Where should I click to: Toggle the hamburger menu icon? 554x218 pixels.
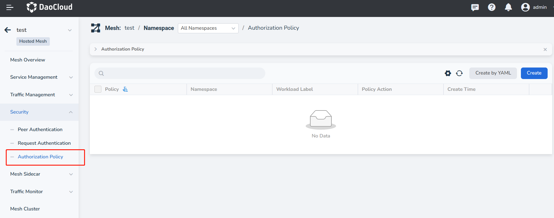click(10, 8)
